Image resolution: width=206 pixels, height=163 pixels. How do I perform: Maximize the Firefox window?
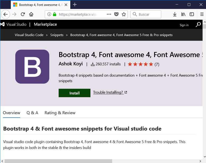189,5
